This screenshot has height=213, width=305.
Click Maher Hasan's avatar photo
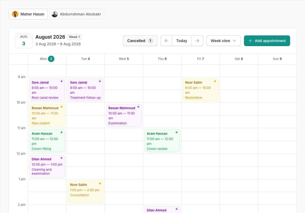coord(15,14)
